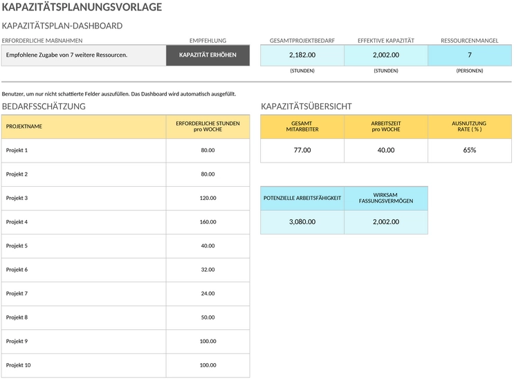This screenshot has width=514, height=379.
Task: Click the hours cell for Projekt 9
Action: click(208, 342)
